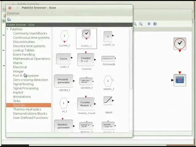196x147 pixels.
Task: Open the Sinks palette
Action: click(x=17, y=101)
